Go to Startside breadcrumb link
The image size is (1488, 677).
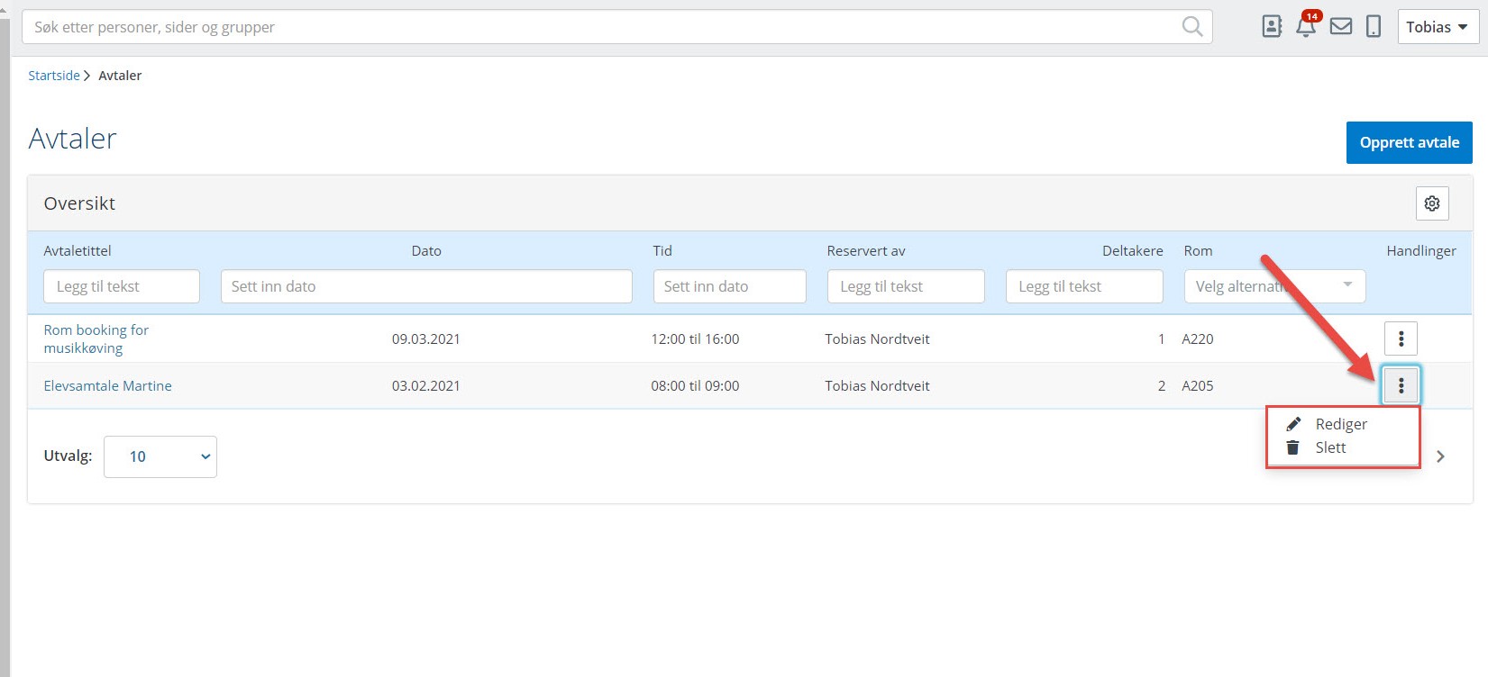coord(53,76)
